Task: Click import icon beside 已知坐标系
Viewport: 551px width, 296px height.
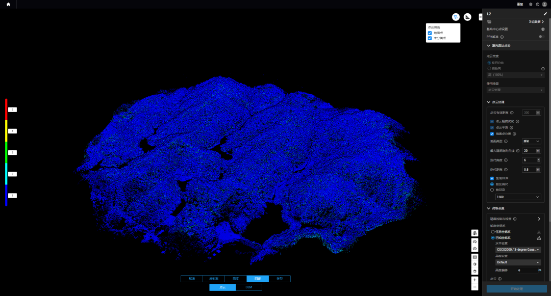Action: pos(539,238)
